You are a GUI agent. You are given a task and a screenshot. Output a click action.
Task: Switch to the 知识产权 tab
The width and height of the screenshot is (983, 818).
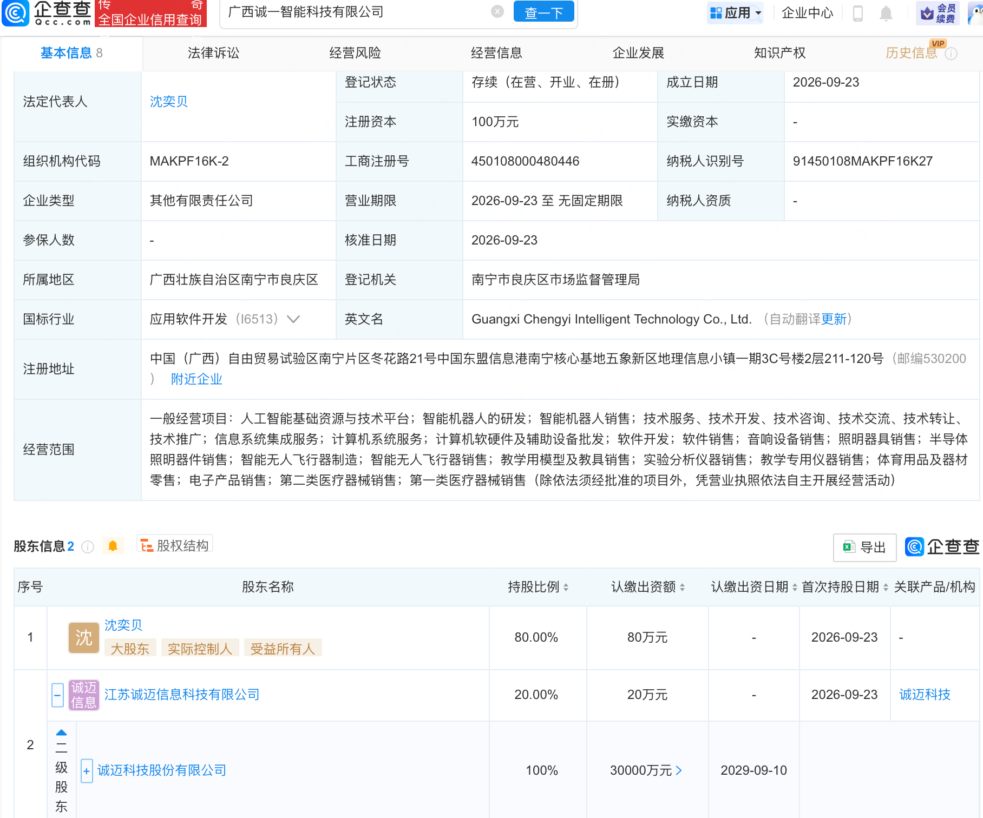coord(780,53)
